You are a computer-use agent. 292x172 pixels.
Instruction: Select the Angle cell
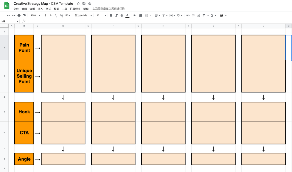click(x=24, y=159)
